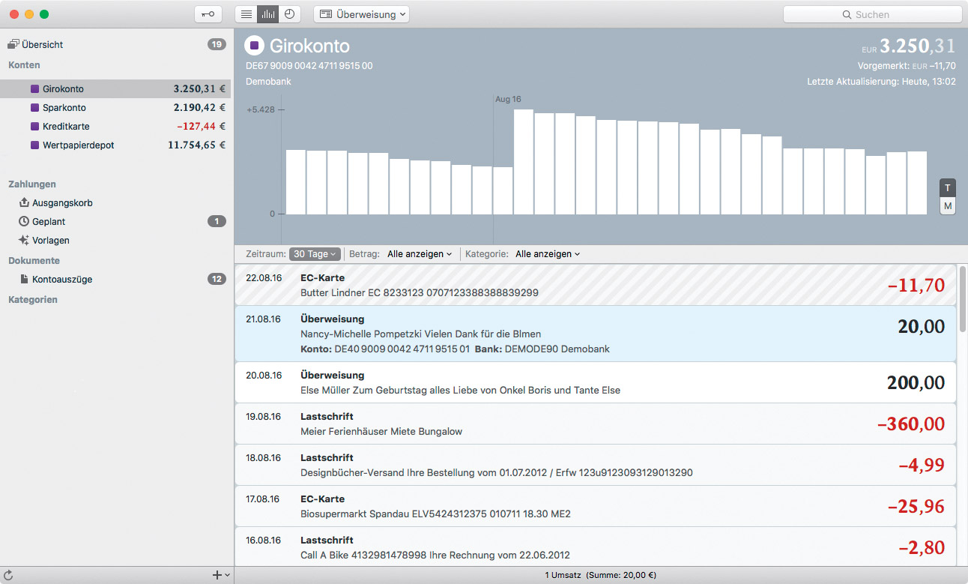Select Wertpapierdepot account in sidebar
The image size is (968, 584).
click(78, 145)
